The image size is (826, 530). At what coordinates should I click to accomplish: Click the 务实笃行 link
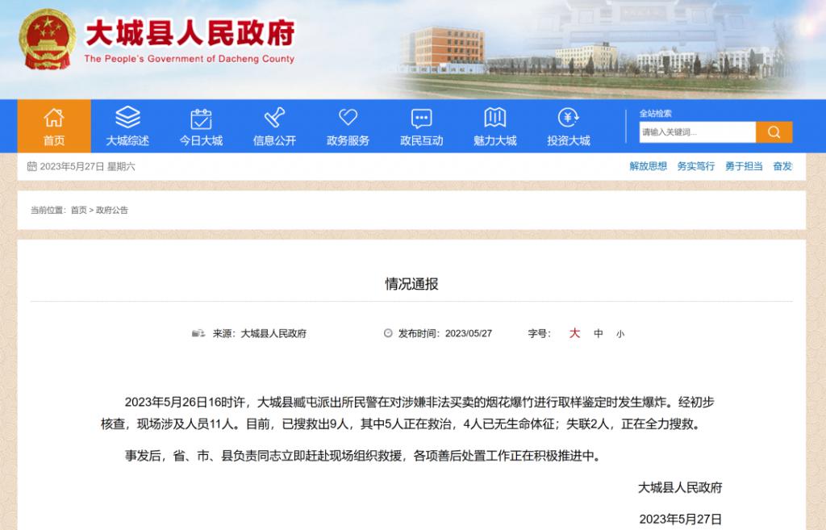(695, 166)
